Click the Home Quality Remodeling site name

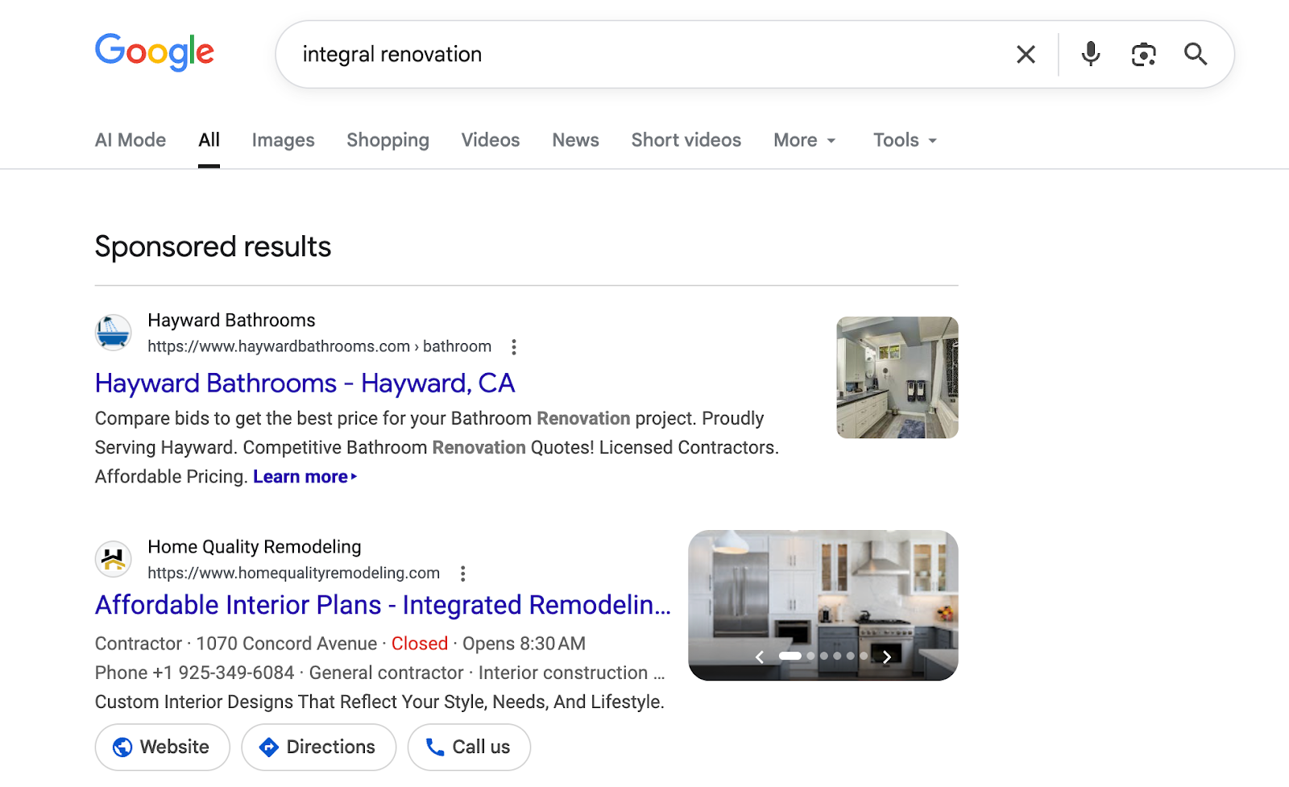pos(255,547)
